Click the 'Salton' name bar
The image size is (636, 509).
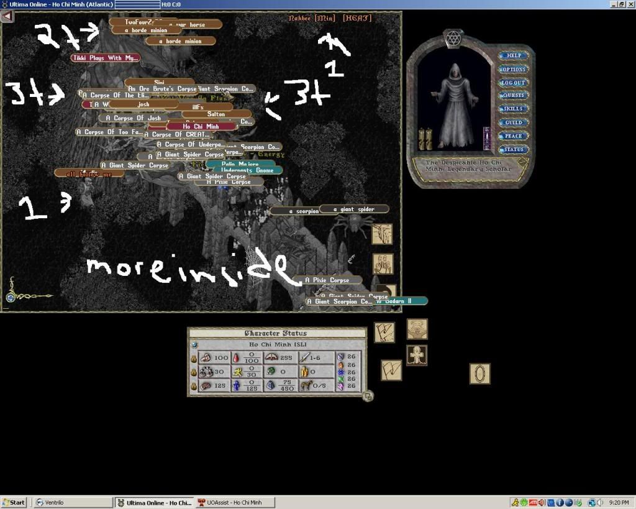coord(216,114)
